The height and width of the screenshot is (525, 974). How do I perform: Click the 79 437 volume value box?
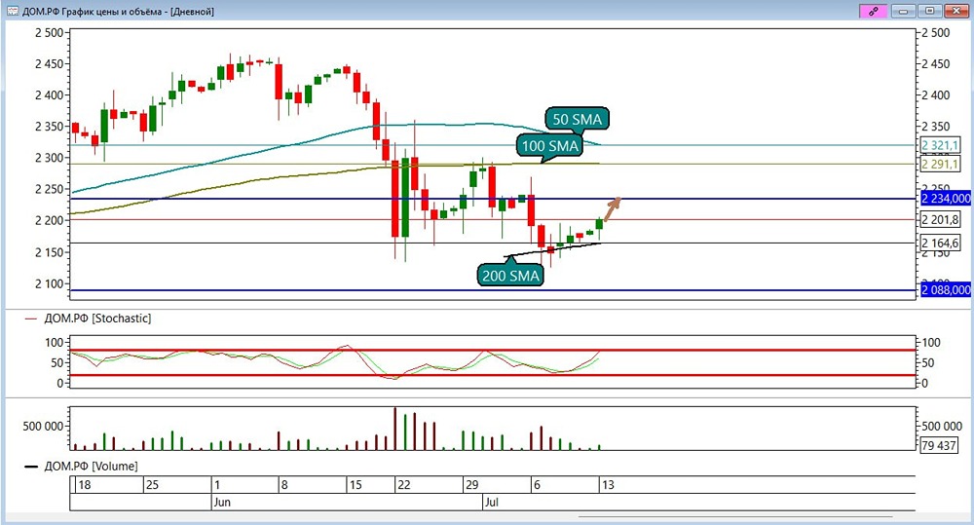[x=939, y=445]
